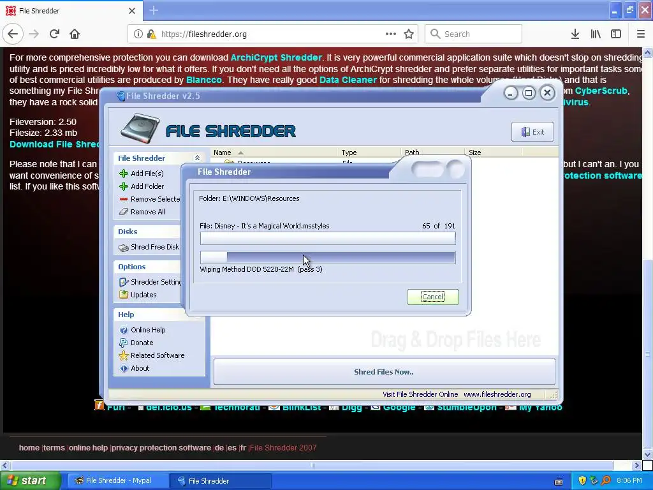Go back in the browser

pyautogui.click(x=13, y=34)
